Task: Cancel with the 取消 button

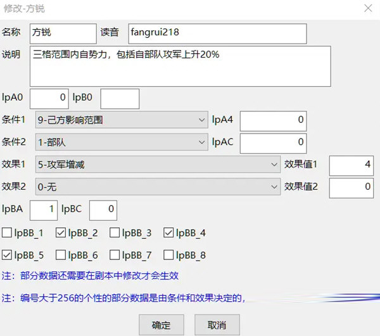Action: pos(217,325)
